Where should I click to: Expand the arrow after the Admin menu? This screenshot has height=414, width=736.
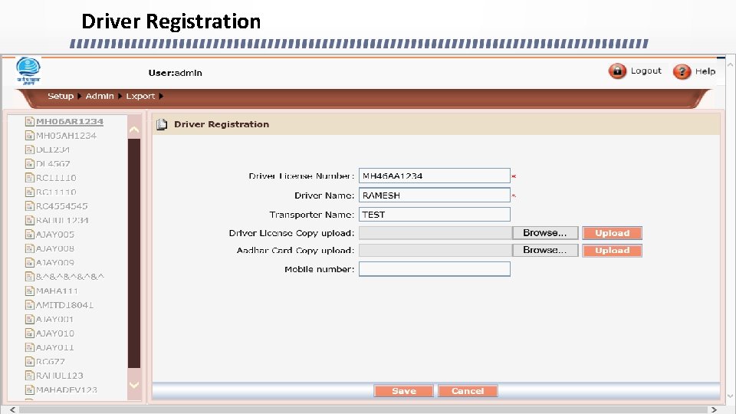(120, 97)
